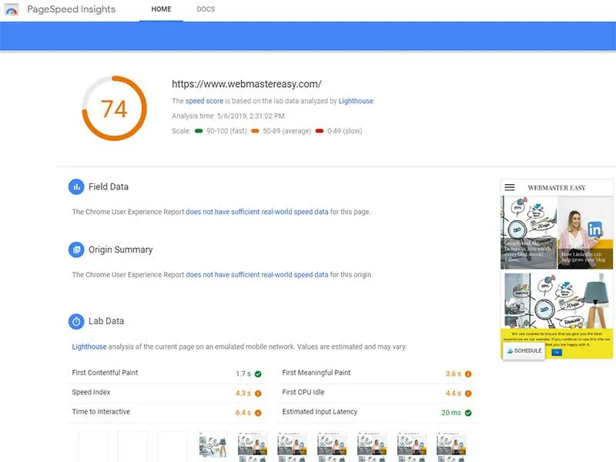Click the LinkedIn blog post preview image
Viewport: 616px width, 462px height.
(585, 233)
